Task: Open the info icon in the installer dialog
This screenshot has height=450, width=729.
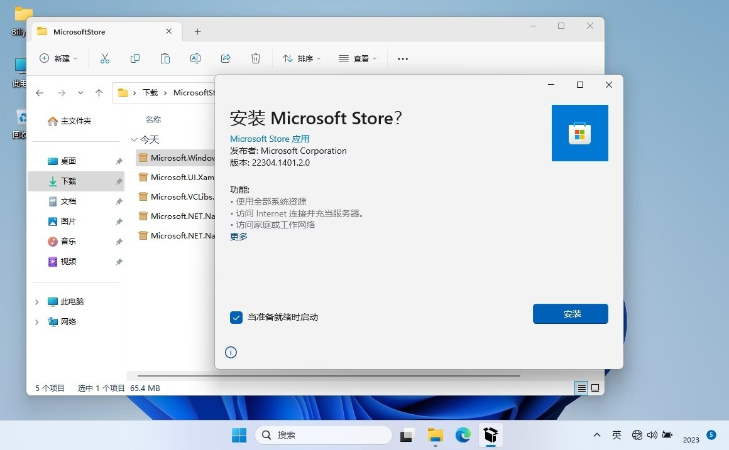Action: click(231, 352)
